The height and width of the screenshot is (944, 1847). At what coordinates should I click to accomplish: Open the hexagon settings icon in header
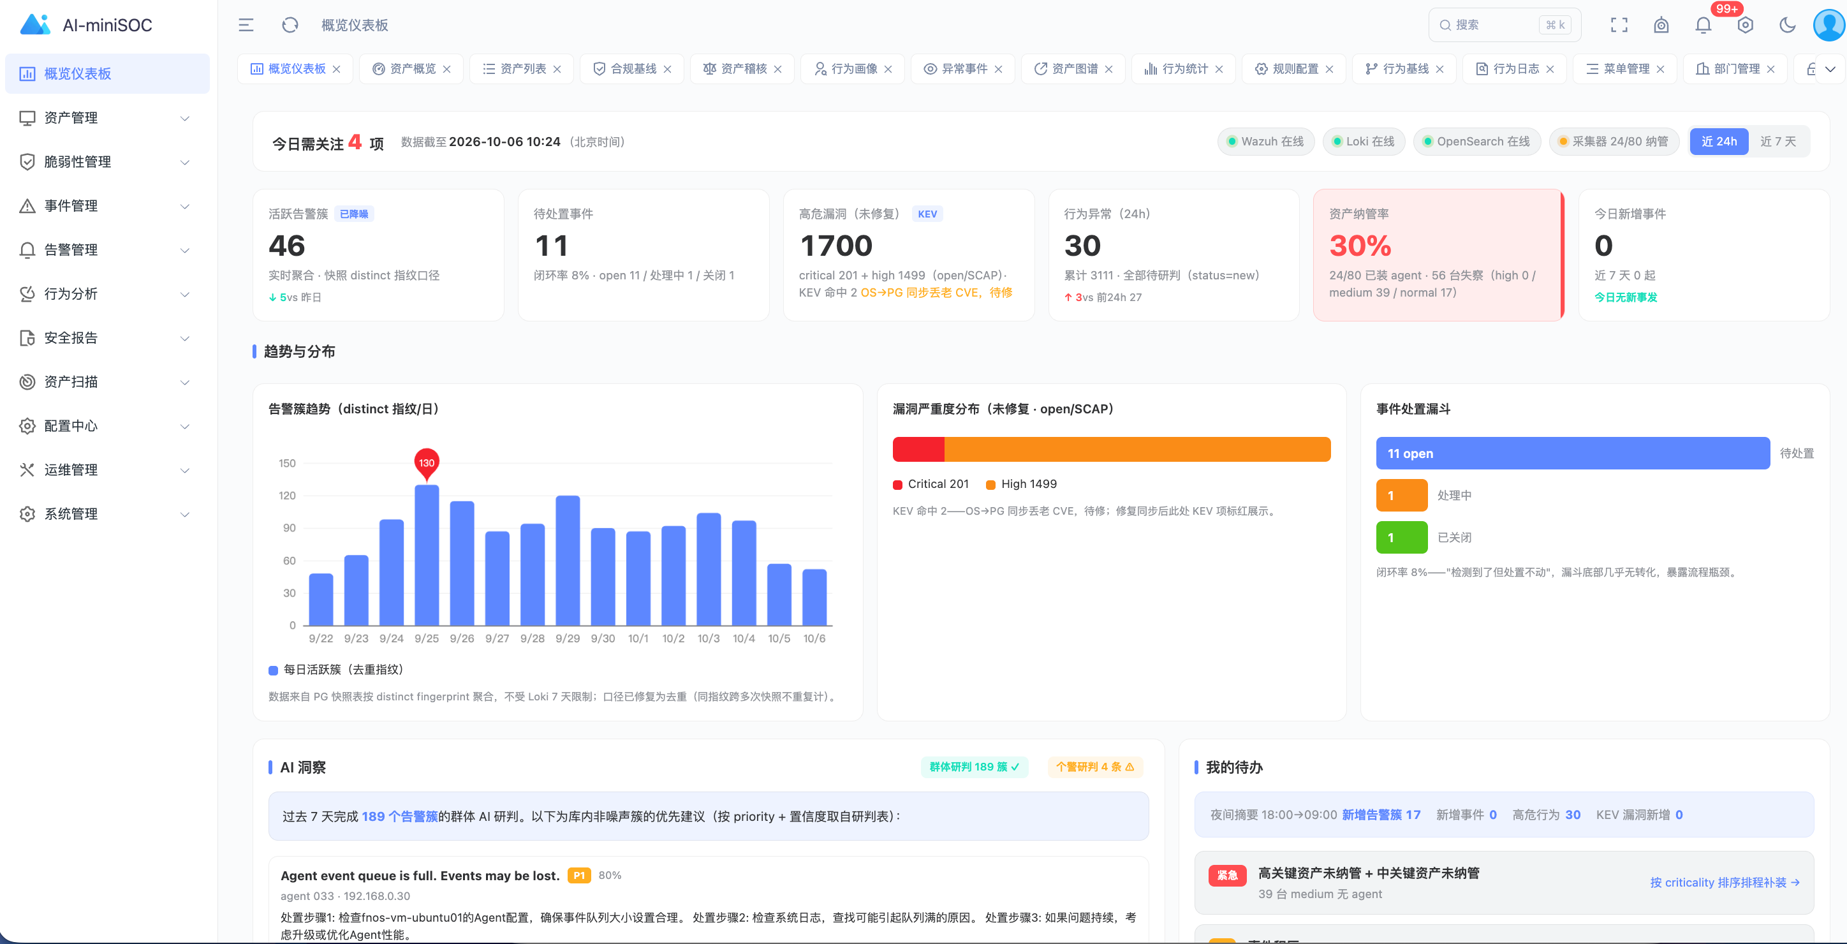[1745, 25]
